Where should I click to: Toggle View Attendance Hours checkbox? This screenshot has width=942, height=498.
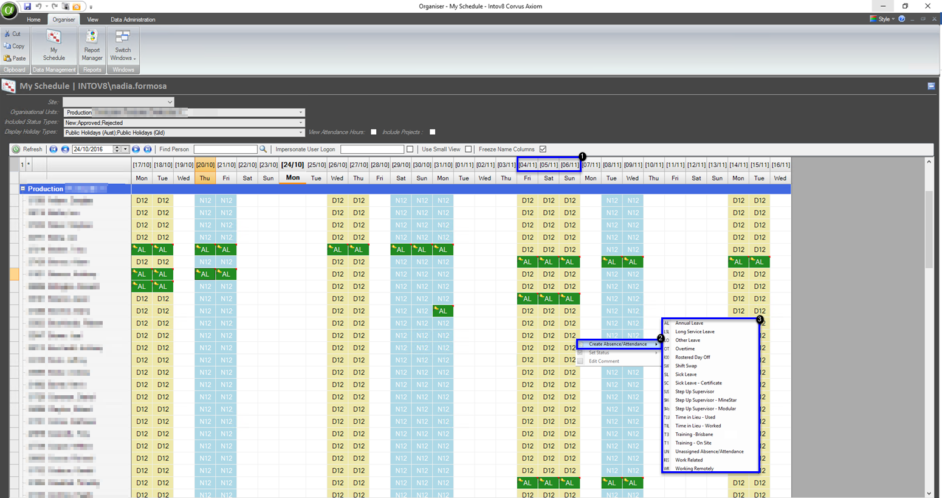[374, 132]
